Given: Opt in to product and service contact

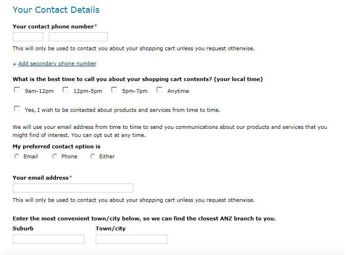Looking at the screenshot, I should pyautogui.click(x=17, y=109).
